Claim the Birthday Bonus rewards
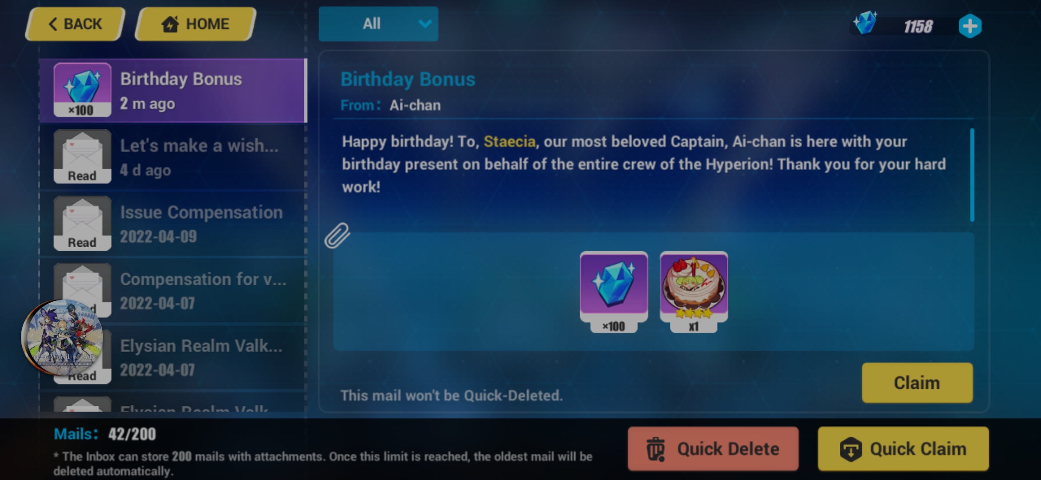 click(917, 383)
